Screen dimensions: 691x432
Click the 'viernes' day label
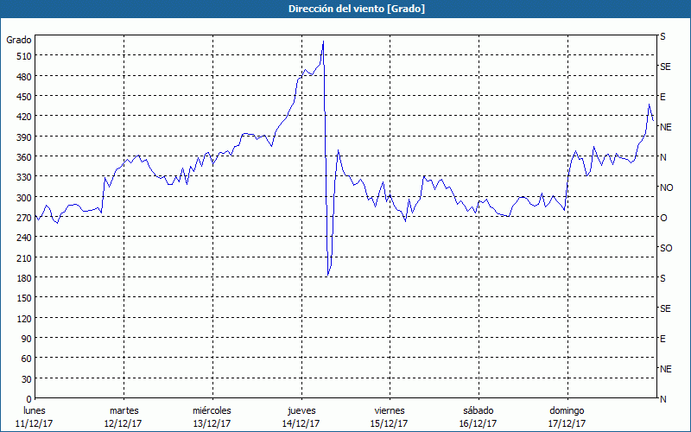tap(390, 411)
